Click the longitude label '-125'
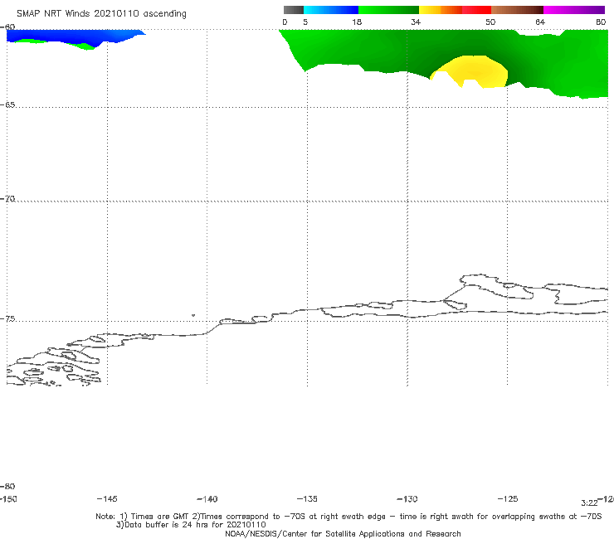Image resolution: width=614 pixels, height=539 pixels. 508,498
